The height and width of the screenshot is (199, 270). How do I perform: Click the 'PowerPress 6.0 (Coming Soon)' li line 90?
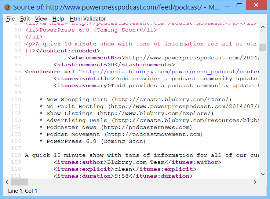[91, 30]
